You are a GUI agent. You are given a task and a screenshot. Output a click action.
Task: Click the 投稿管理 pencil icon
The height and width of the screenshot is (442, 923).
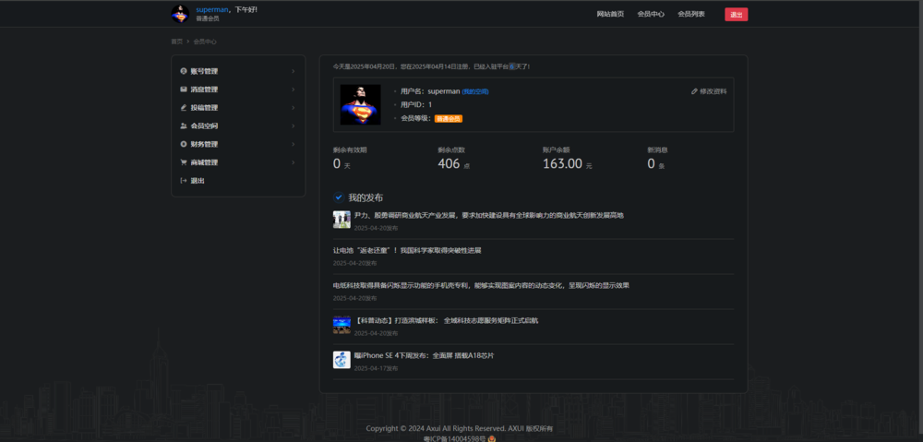pyautogui.click(x=184, y=108)
